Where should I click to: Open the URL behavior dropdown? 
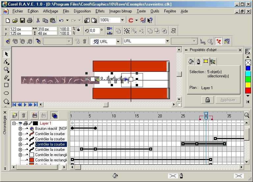(x=118, y=42)
